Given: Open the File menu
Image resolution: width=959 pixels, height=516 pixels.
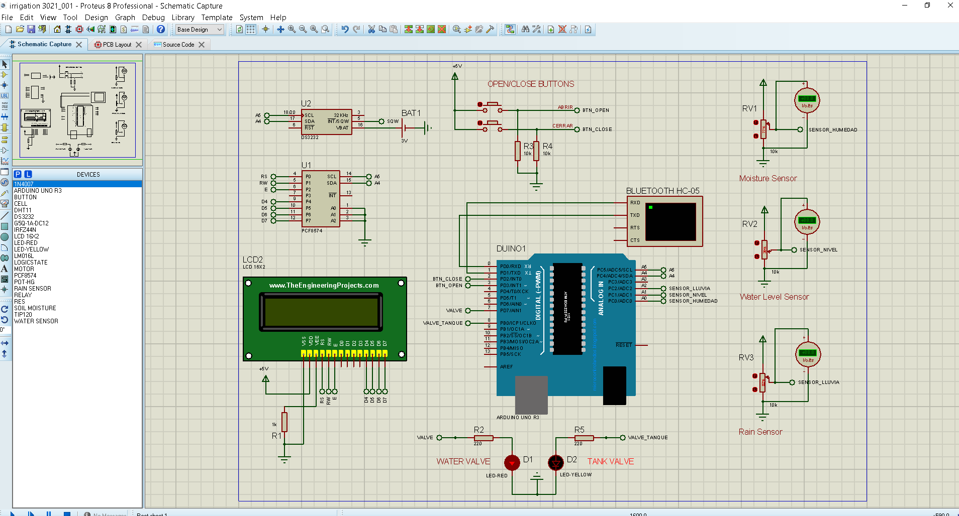Looking at the screenshot, I should [7, 18].
